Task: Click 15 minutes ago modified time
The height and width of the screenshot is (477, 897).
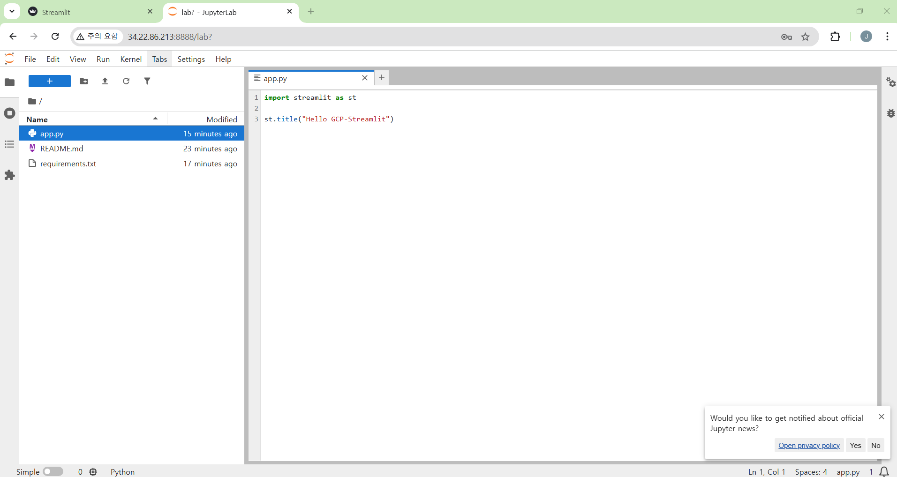Action: coord(210,134)
